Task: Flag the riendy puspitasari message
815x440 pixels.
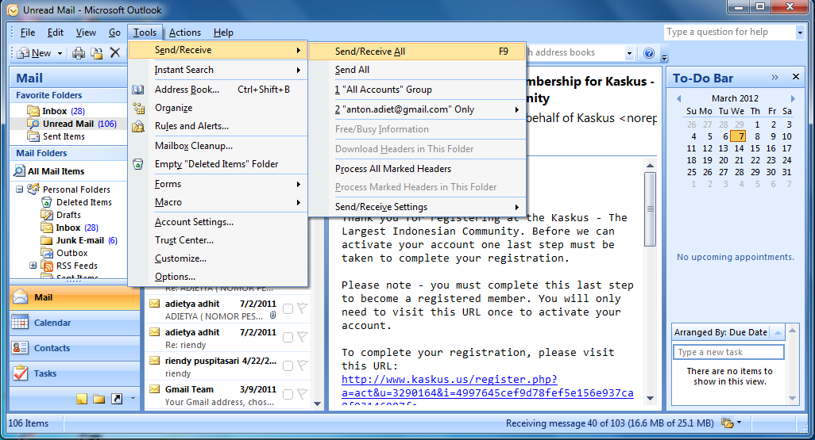Action: 303,365
